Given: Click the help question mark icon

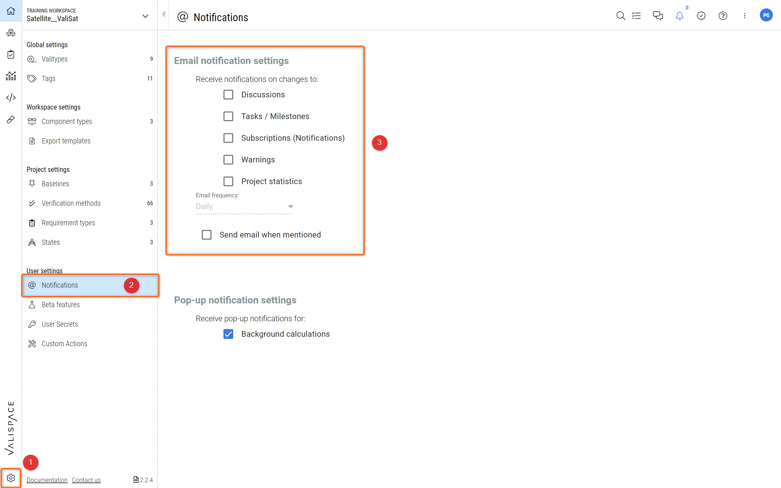Looking at the screenshot, I should click(723, 16).
